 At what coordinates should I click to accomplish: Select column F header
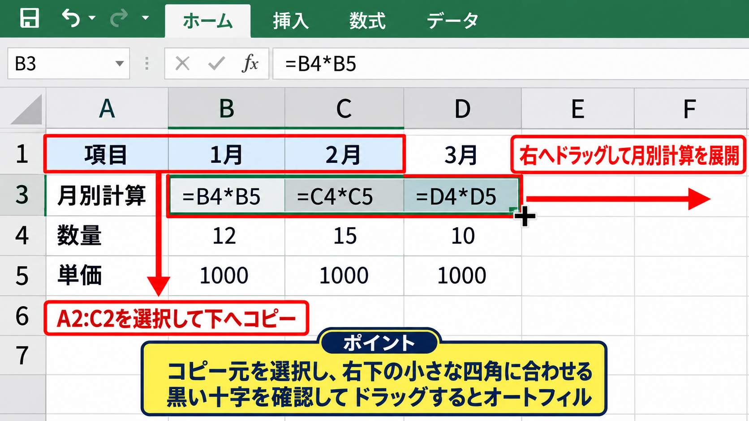pyautogui.click(x=691, y=109)
